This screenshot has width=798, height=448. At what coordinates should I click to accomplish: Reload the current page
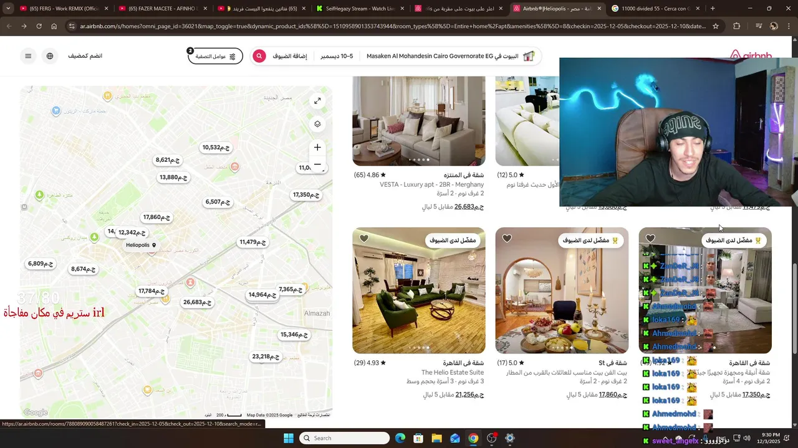click(x=39, y=26)
